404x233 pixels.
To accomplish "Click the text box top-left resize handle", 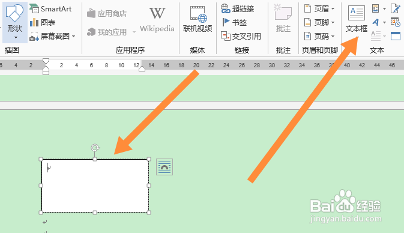I will 41,159.
